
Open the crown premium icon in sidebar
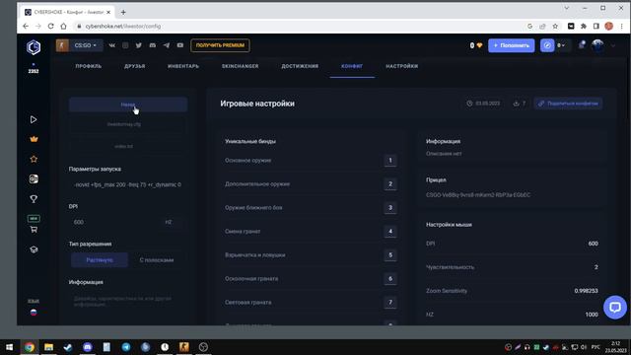34,139
